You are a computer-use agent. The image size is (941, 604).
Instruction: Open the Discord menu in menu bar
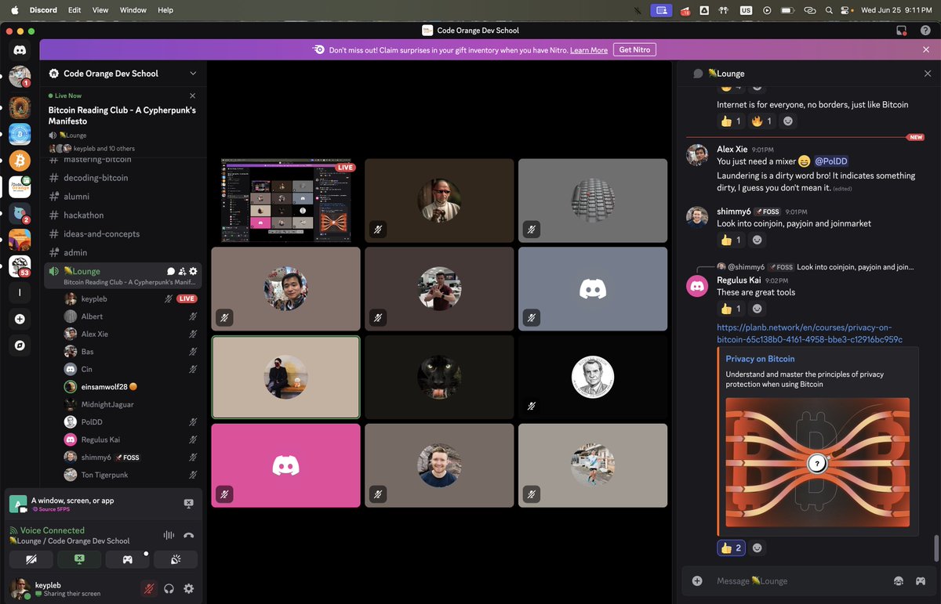[x=44, y=10]
